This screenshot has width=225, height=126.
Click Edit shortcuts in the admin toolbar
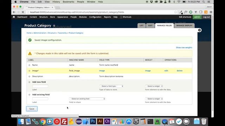pos(185,17)
